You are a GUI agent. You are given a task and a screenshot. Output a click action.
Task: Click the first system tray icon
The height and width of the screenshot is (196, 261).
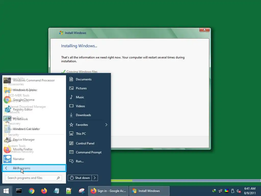coord(214,191)
